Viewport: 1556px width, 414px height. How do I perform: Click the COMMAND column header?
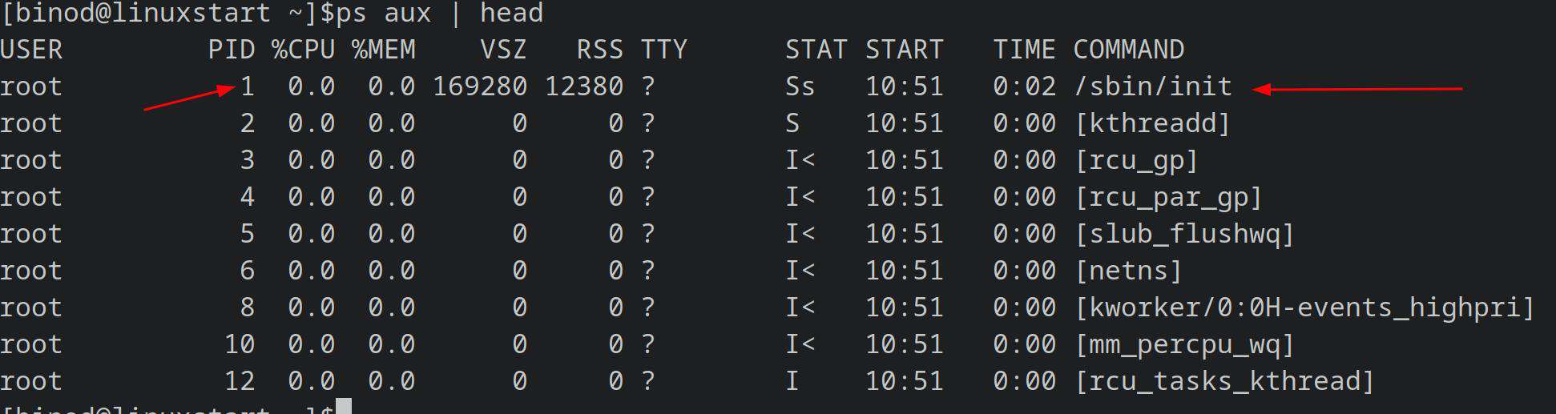pos(1128,50)
